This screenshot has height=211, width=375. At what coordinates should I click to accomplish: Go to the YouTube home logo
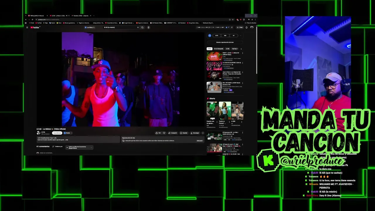coord(35,28)
